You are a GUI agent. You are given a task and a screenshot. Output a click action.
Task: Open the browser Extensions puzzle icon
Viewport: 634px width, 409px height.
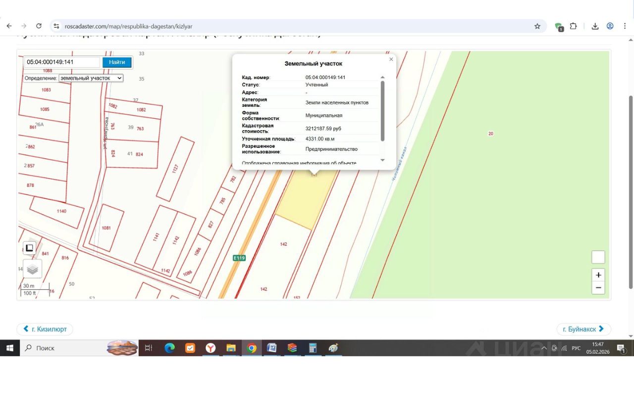pyautogui.click(x=574, y=26)
